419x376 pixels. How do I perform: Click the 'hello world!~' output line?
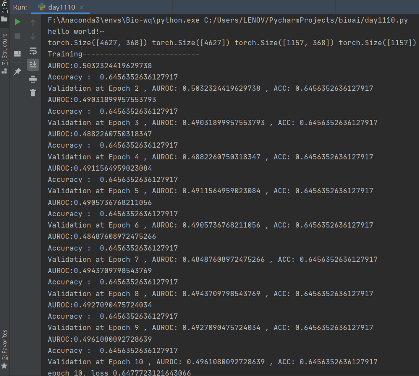click(x=76, y=32)
